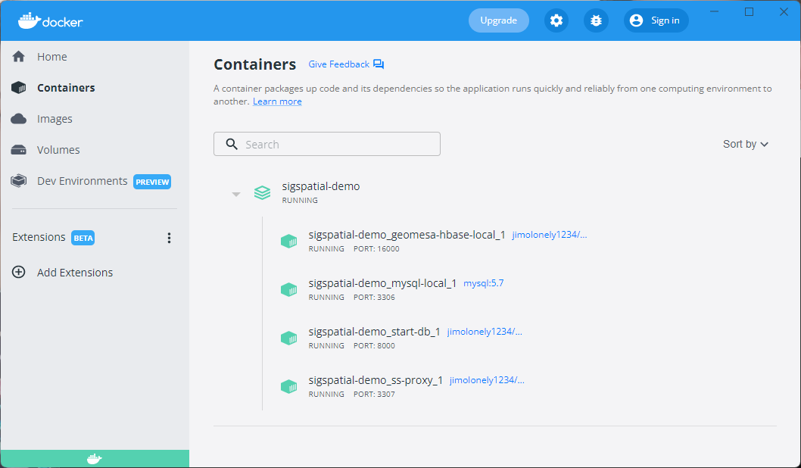Click the Sign in user avatar icon

[636, 20]
